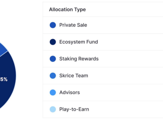Click the word Allocation in the header
This screenshot has width=163, height=122.
click(x=61, y=9)
